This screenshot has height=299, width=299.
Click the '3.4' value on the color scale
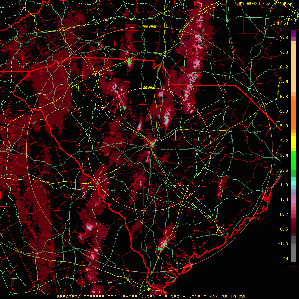[284, 155]
